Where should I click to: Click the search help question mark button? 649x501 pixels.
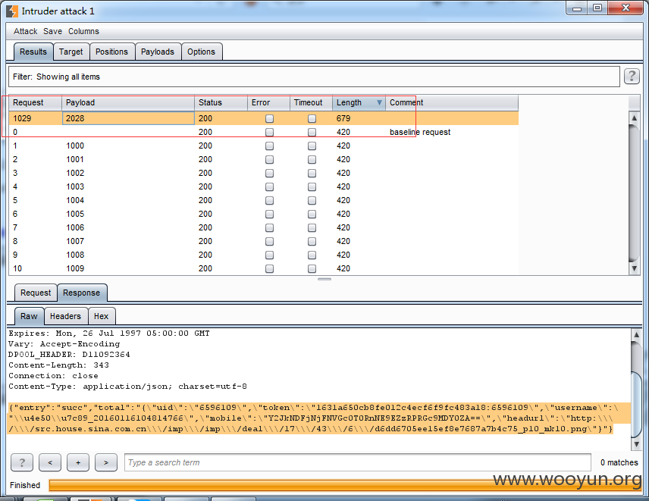click(22, 462)
